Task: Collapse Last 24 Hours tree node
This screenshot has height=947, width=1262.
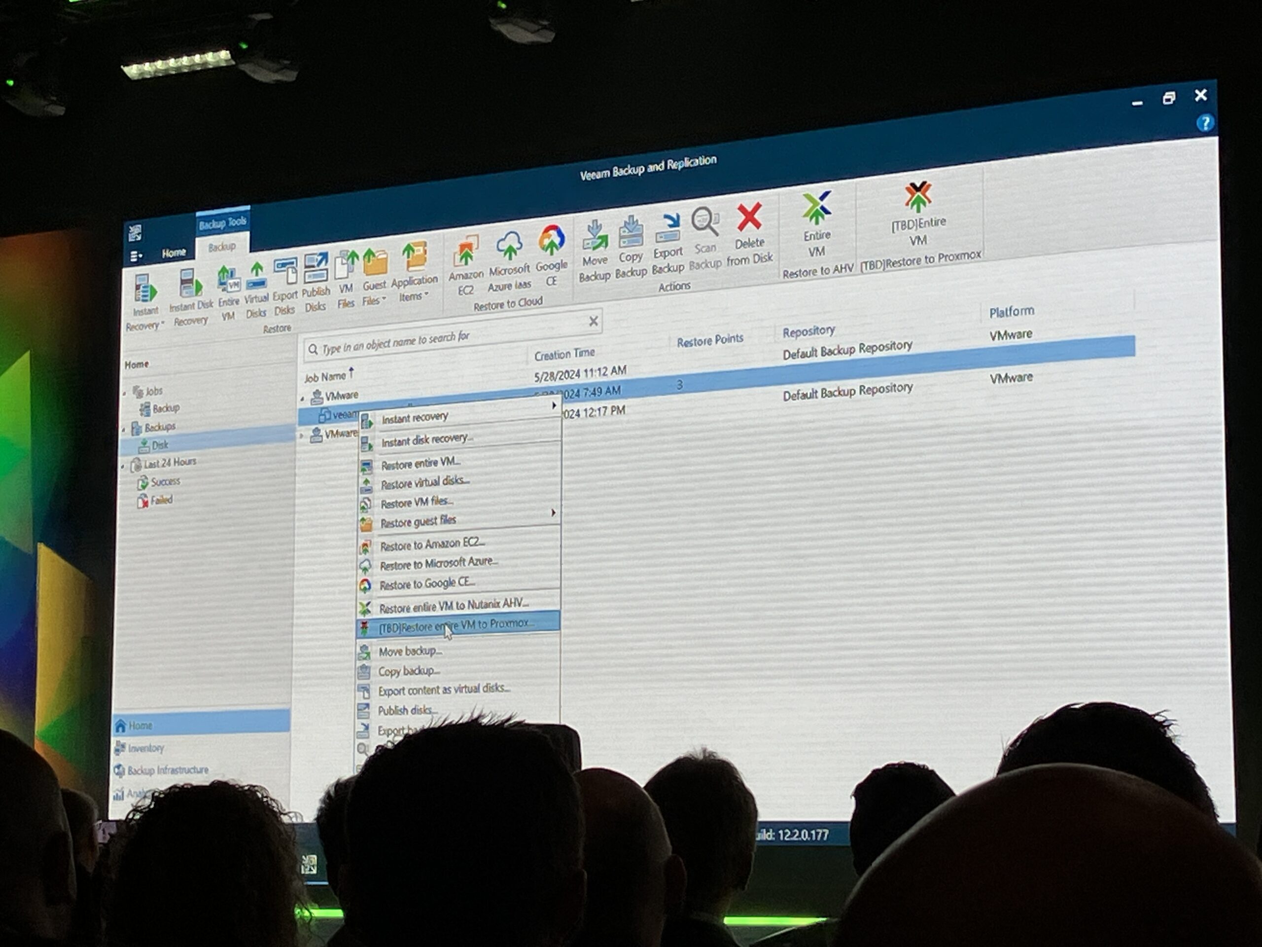Action: pyautogui.click(x=122, y=467)
